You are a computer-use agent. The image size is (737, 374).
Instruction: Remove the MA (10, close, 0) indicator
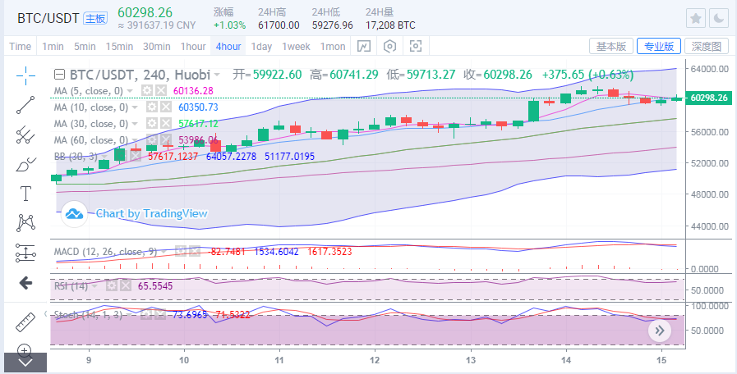point(165,107)
